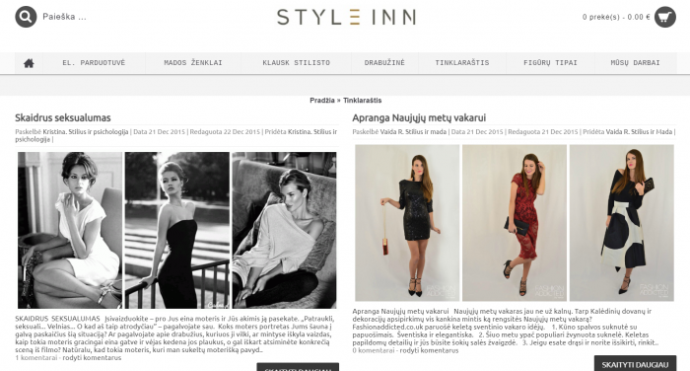690x371 pixels.
Task: Open the shopping cart icon
Action: point(665,17)
